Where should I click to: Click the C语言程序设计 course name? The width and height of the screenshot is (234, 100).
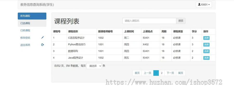(x=76, y=38)
